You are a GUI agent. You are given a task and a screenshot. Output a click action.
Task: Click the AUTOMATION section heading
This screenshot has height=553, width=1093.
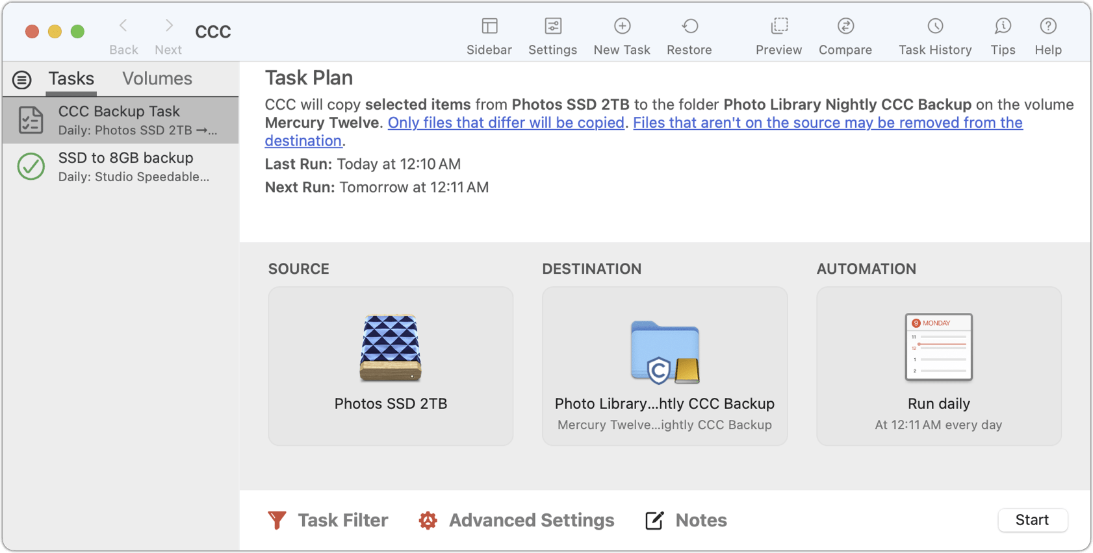866,269
